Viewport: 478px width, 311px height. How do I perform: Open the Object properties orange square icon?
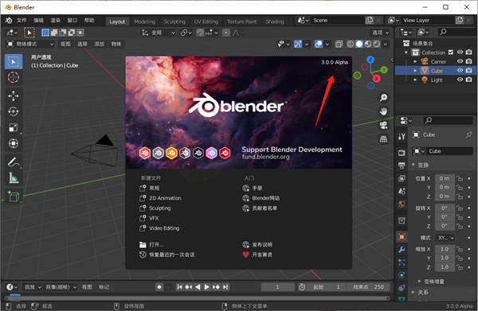402,237
